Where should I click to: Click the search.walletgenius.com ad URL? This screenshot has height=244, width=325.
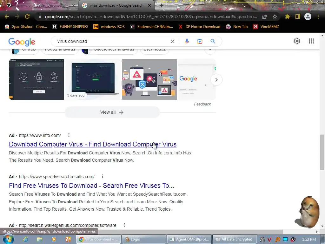pos(68,225)
